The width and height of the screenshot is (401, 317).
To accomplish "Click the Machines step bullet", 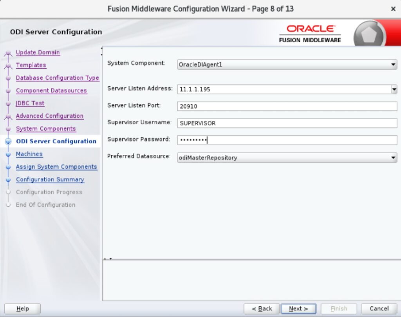I will pos(8,154).
